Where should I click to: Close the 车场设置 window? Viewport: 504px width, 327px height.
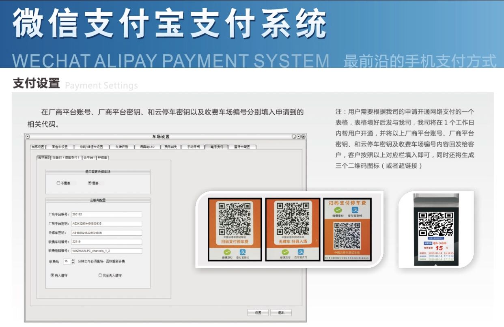(303, 137)
